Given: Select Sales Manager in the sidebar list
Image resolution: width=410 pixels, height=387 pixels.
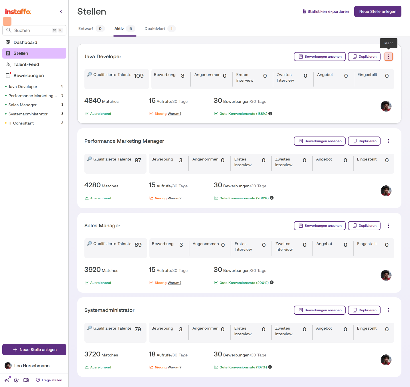Looking at the screenshot, I should point(34,105).
